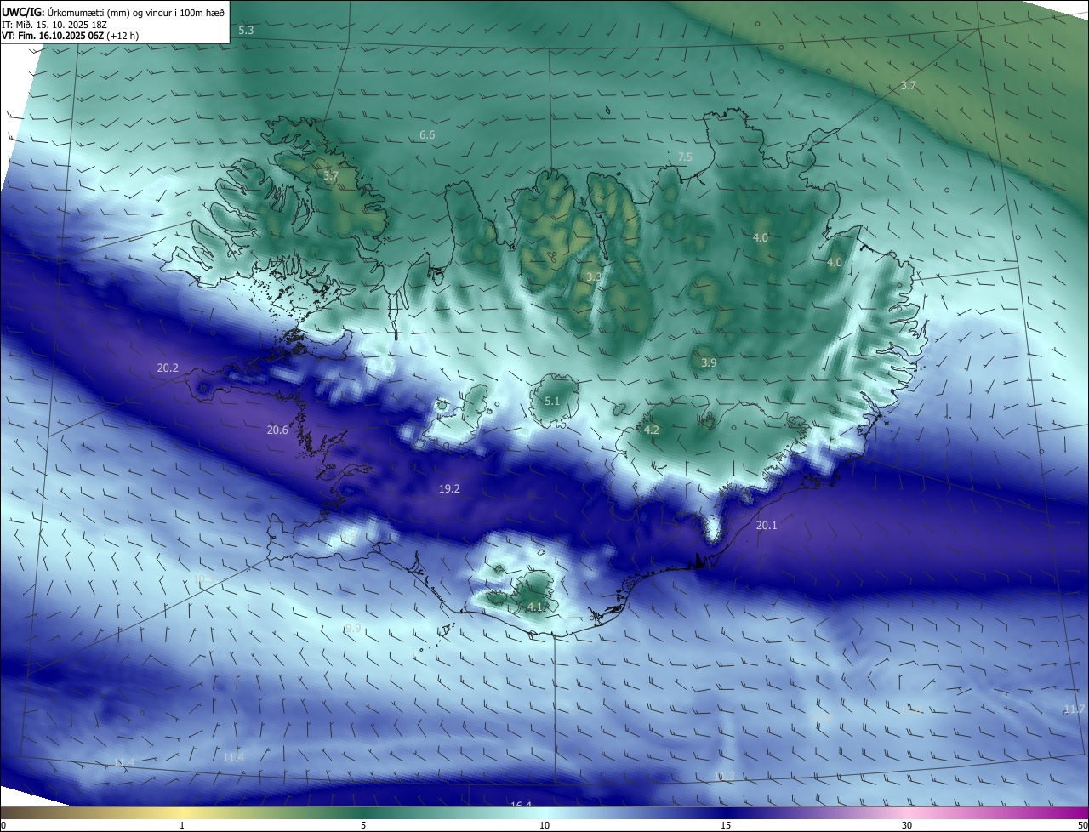1089x832 pixels.
Task: Click the 1 mark on the color scale
Action: click(x=182, y=825)
